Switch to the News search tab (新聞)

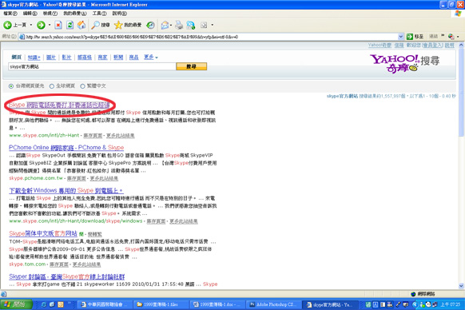(x=118, y=58)
